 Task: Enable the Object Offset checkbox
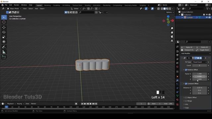(x=186, y=98)
